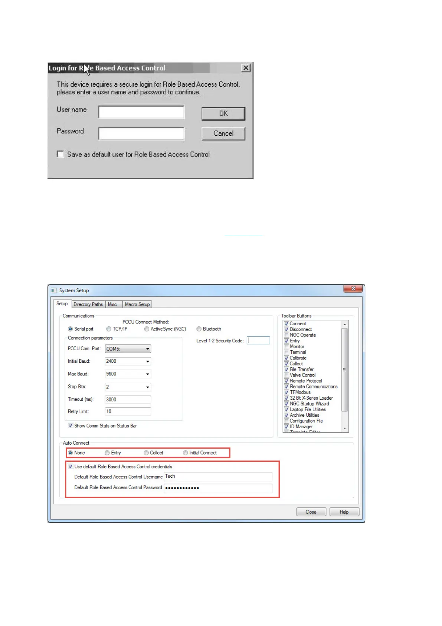Toggle the NGC Startup Wizard checkbox

(x=287, y=404)
